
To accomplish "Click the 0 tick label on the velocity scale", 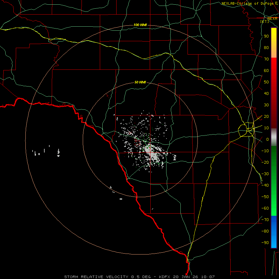I will coord(268,139).
